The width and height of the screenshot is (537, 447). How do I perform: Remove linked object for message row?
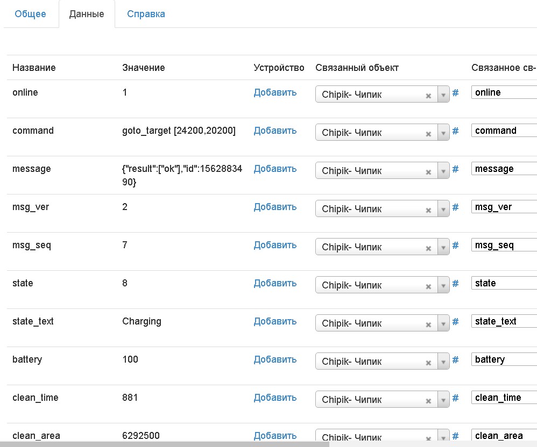pyautogui.click(x=428, y=172)
